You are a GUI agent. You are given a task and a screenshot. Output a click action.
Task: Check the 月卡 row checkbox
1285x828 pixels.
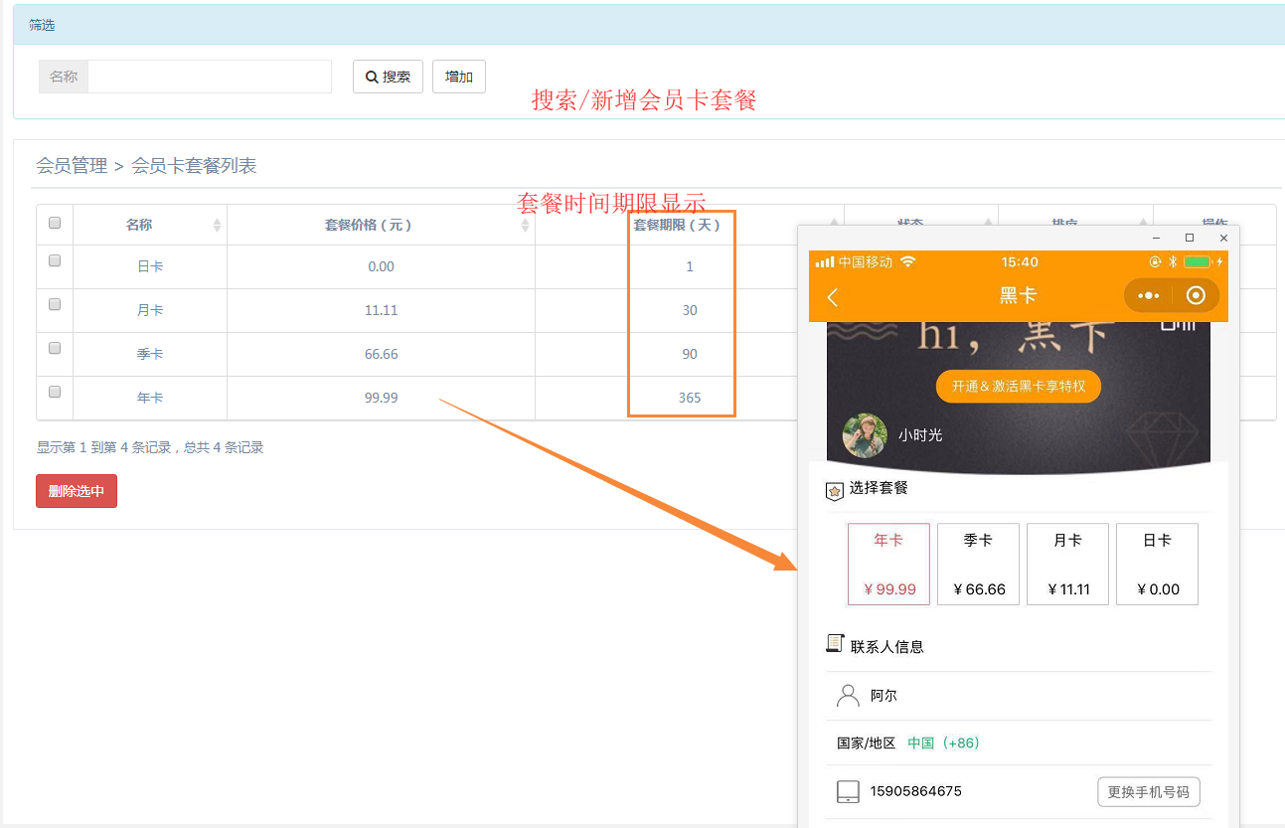tap(55, 304)
